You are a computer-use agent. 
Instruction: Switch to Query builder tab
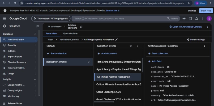(x=70, y=33)
